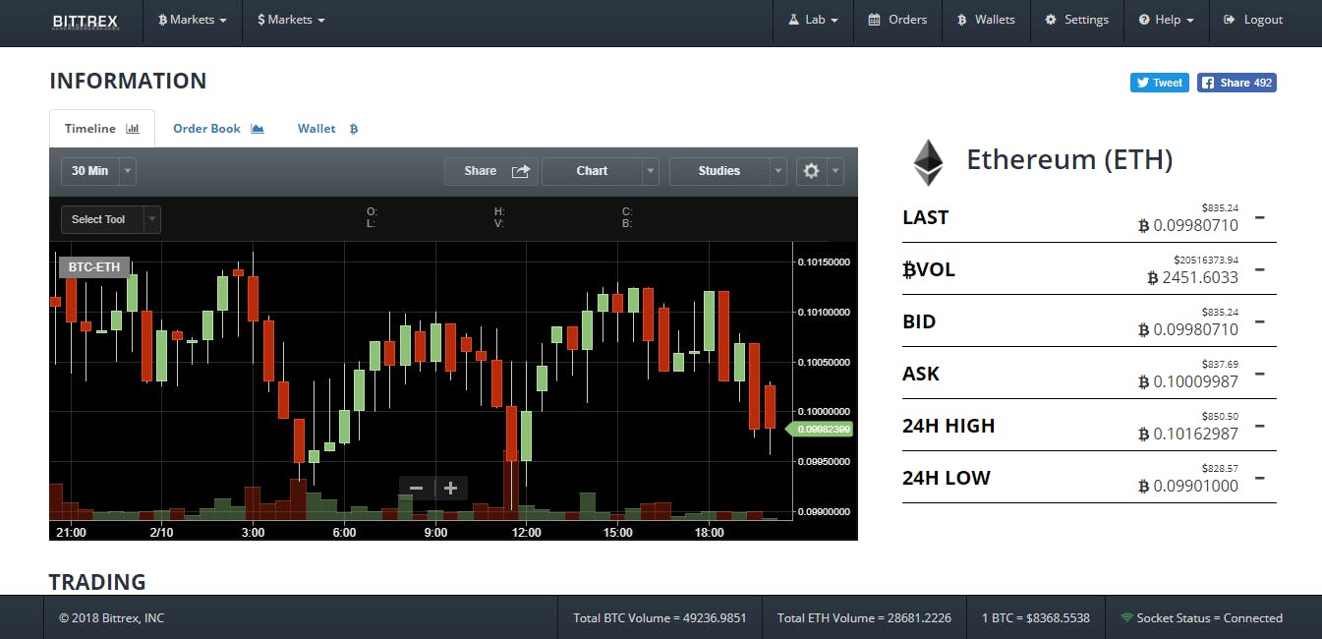Click the bitcoin icon next to Wallet tab
This screenshot has height=639, width=1322.
[x=352, y=129]
